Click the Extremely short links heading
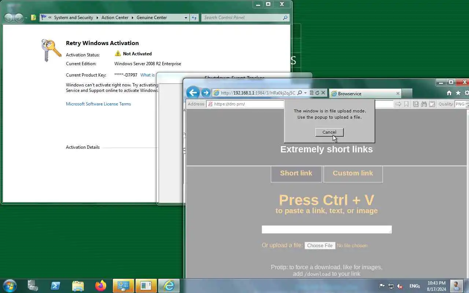The image size is (469, 293). point(326,149)
